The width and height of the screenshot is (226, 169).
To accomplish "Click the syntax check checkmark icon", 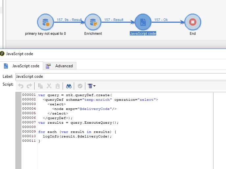I will [80, 86].
